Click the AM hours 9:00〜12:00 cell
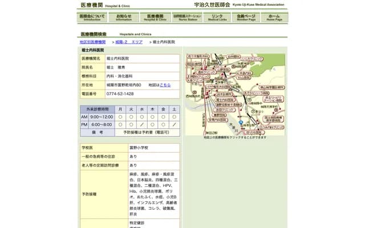 [x=102, y=117]
